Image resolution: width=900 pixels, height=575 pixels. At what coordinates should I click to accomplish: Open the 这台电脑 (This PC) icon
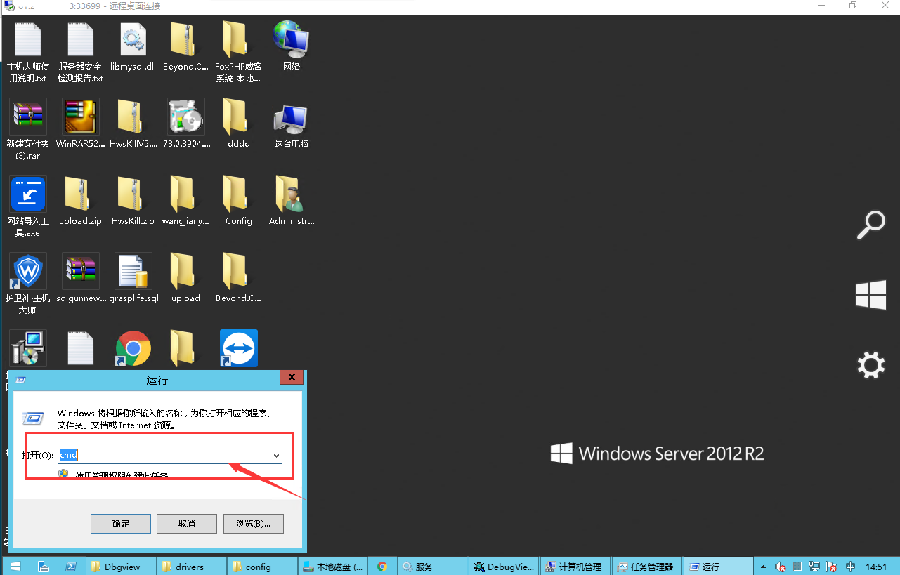click(291, 117)
